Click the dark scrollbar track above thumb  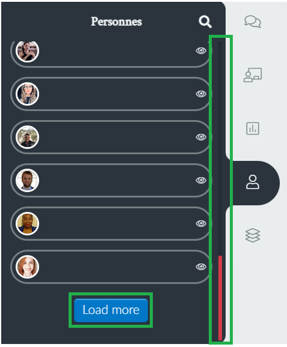(x=220, y=148)
